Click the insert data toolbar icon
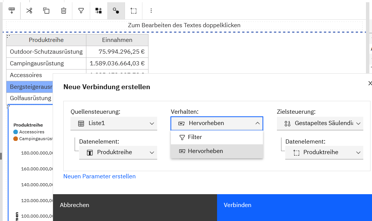Screen dimensions: 372x221 coord(12,11)
